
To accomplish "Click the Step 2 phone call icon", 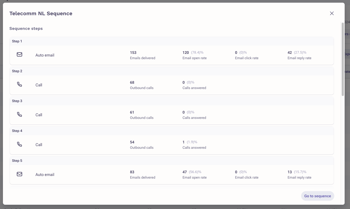I will point(19,84).
